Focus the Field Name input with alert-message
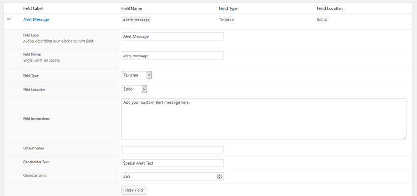417x196 pixels. coord(172,55)
